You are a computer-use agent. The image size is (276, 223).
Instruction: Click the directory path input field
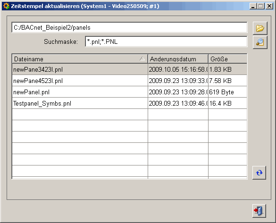pos(129,27)
